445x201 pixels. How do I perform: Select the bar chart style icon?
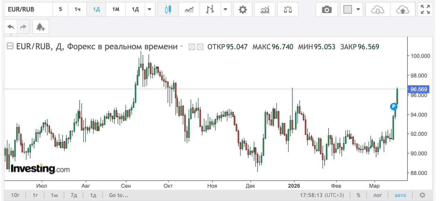[210, 9]
